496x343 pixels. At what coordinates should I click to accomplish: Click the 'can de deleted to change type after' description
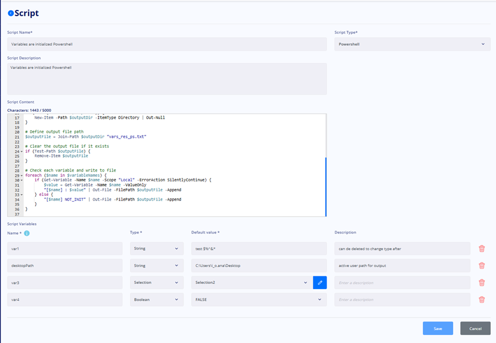(x=403, y=249)
